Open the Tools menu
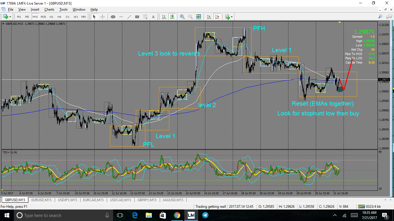Viewport: 394px width, 221px height. [63, 9]
